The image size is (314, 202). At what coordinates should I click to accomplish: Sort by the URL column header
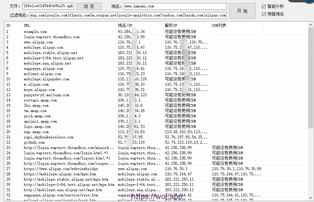69,25
